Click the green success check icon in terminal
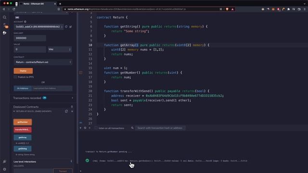The height and width of the screenshot is (173, 308). (87, 161)
